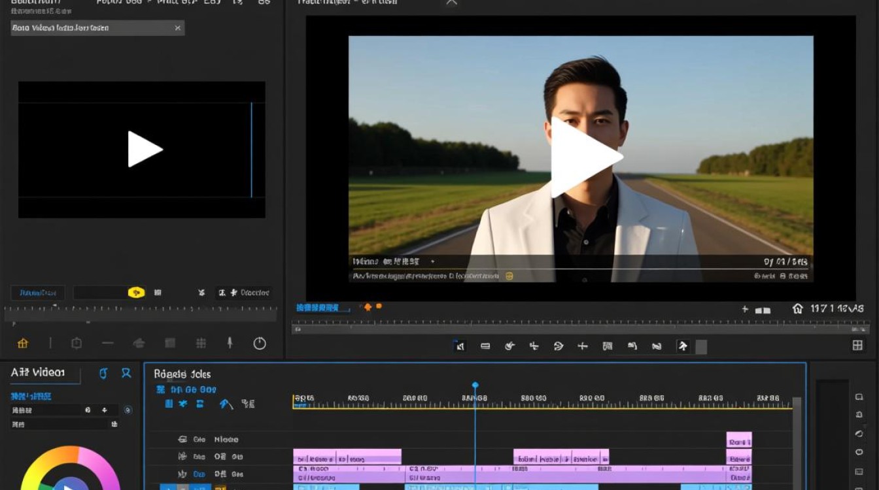Click the orange home icon in the source toolbar

pos(23,343)
